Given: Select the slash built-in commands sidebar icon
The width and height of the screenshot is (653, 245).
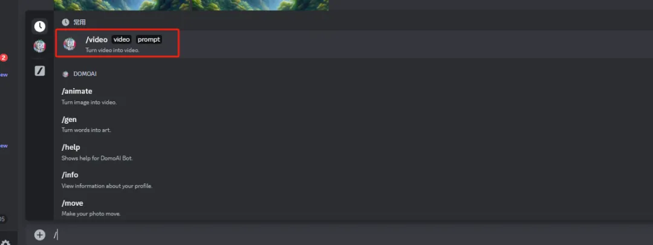Looking at the screenshot, I should click(39, 71).
